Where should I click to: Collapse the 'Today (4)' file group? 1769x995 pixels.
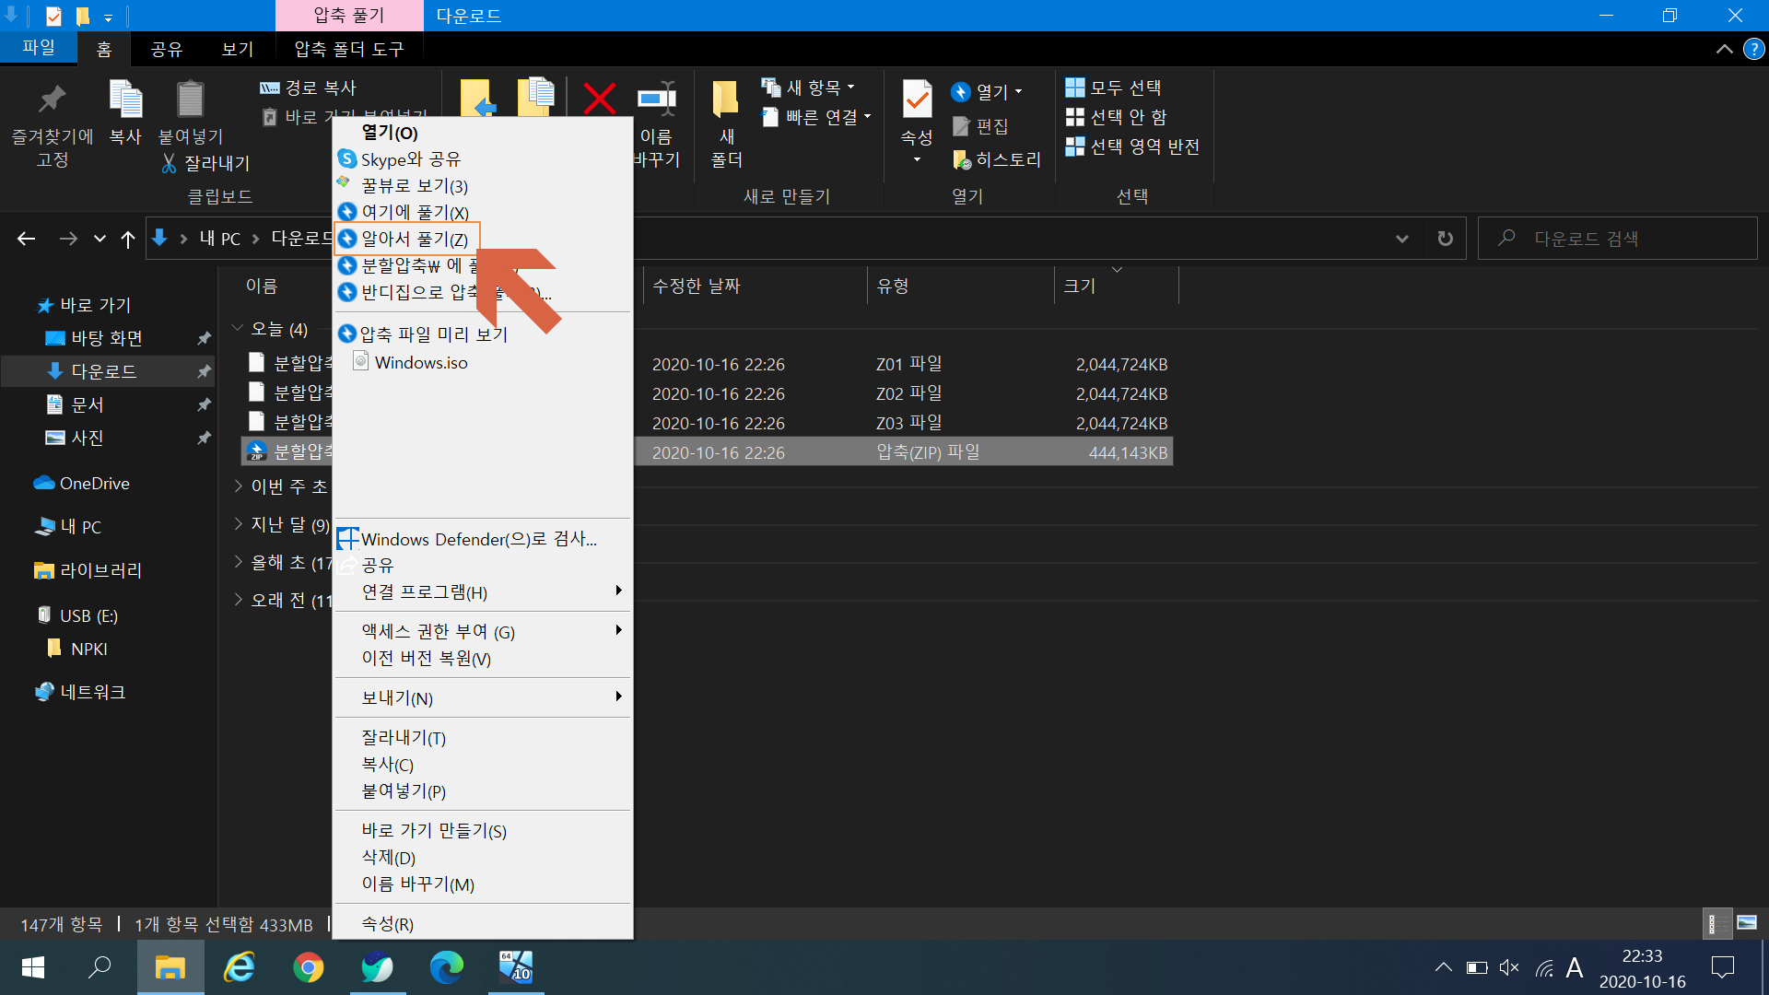point(238,329)
